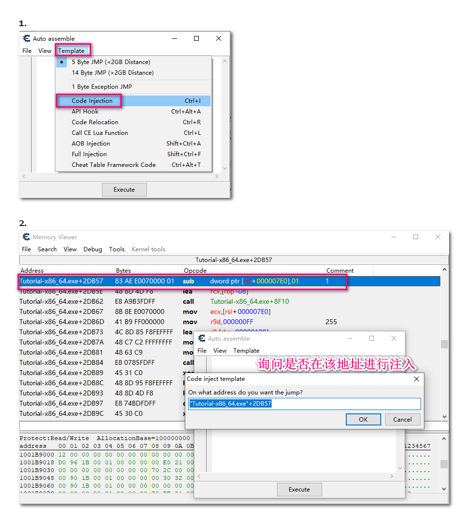Select 5 Byte JMP (<2GB Distance) option
Image resolution: width=469 pixels, height=524 pixels.
tap(133, 62)
